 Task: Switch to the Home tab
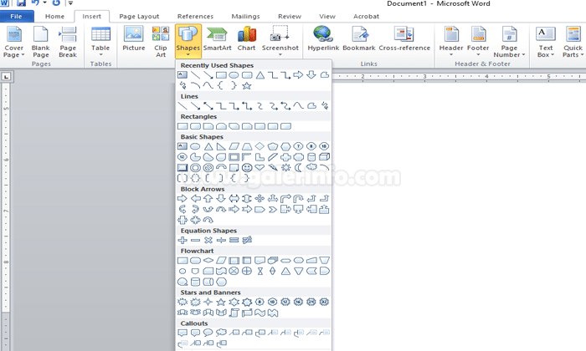tap(54, 17)
